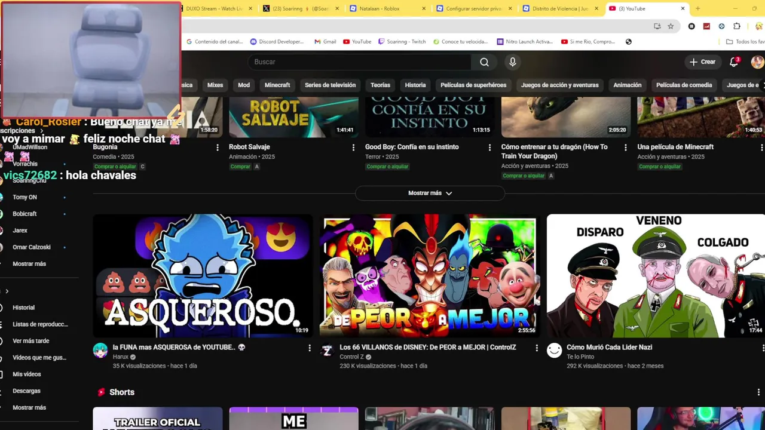Image resolution: width=765 pixels, height=430 pixels.
Task: Click Comprar o alquilar under Good Boy
Action: [387, 167]
